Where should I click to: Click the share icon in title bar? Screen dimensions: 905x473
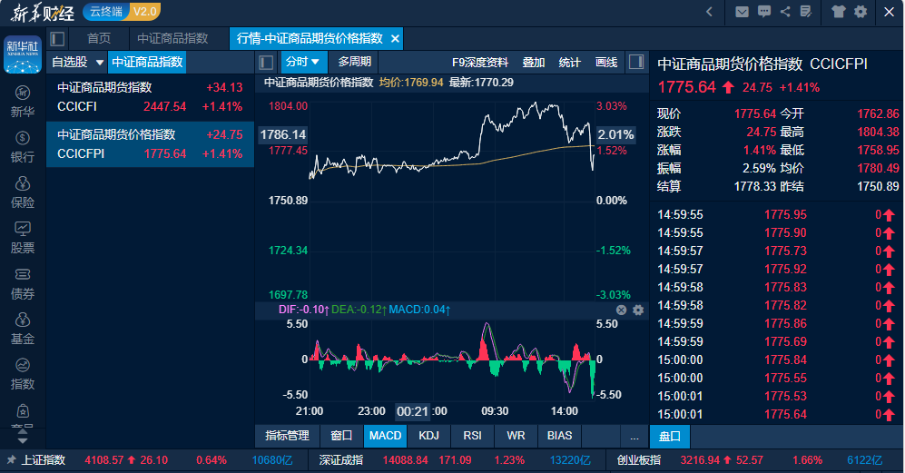tap(784, 12)
